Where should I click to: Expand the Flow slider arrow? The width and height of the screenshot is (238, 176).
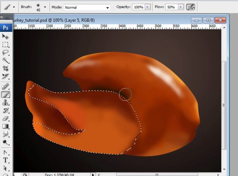tap(180, 7)
